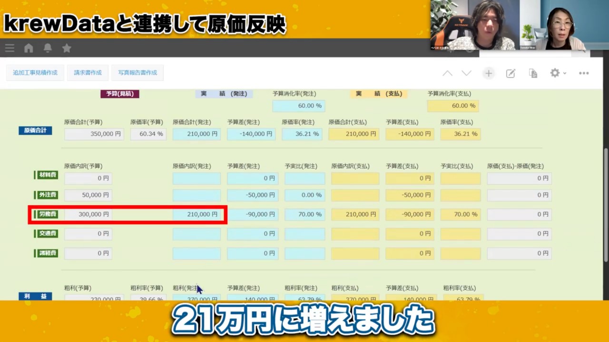The image size is (609, 342).
Task: Select the 原価合計(予算) field showing 350,000円
Action: 94,134
